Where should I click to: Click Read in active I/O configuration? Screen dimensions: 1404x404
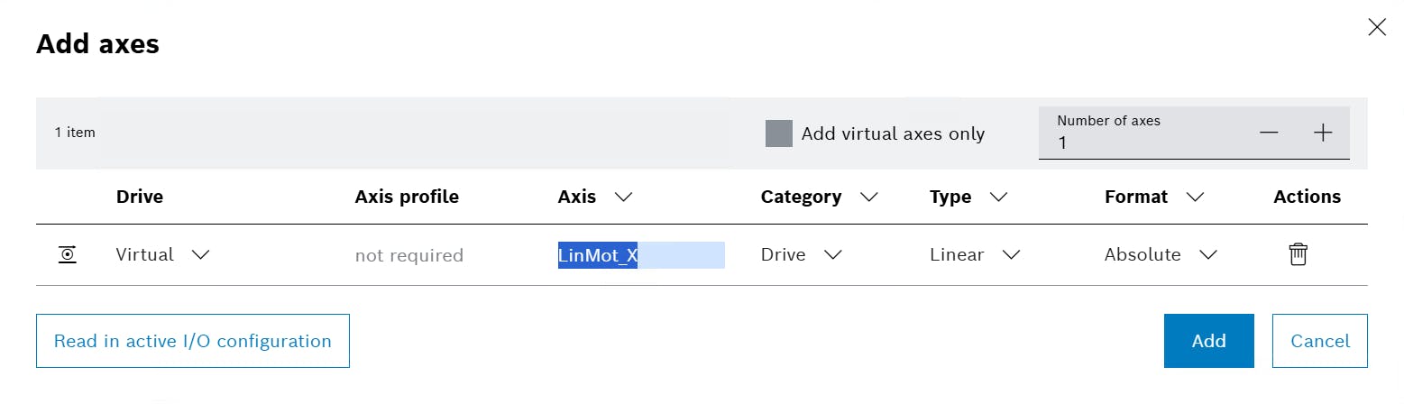click(x=192, y=341)
